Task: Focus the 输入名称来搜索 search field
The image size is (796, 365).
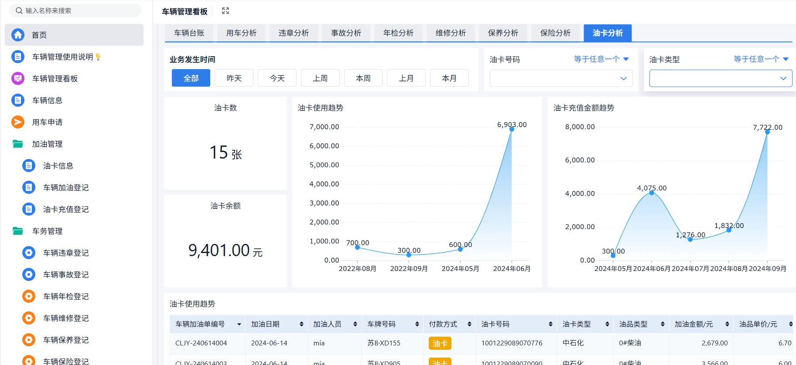Action: pyautogui.click(x=75, y=10)
